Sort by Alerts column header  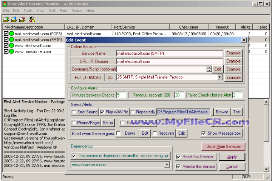tap(244, 27)
